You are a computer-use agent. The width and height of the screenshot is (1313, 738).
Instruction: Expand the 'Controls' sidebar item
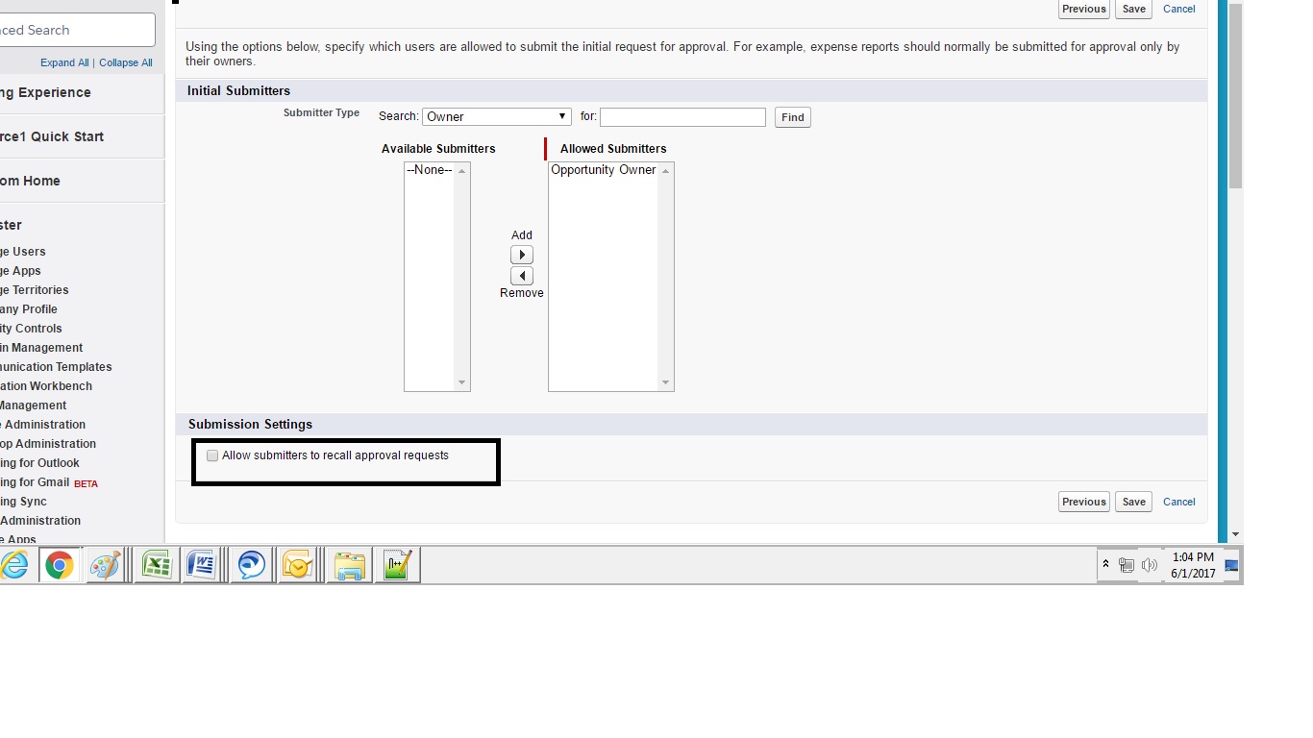point(31,329)
